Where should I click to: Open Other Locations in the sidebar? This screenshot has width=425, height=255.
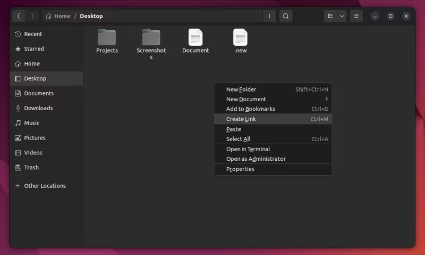click(46, 186)
